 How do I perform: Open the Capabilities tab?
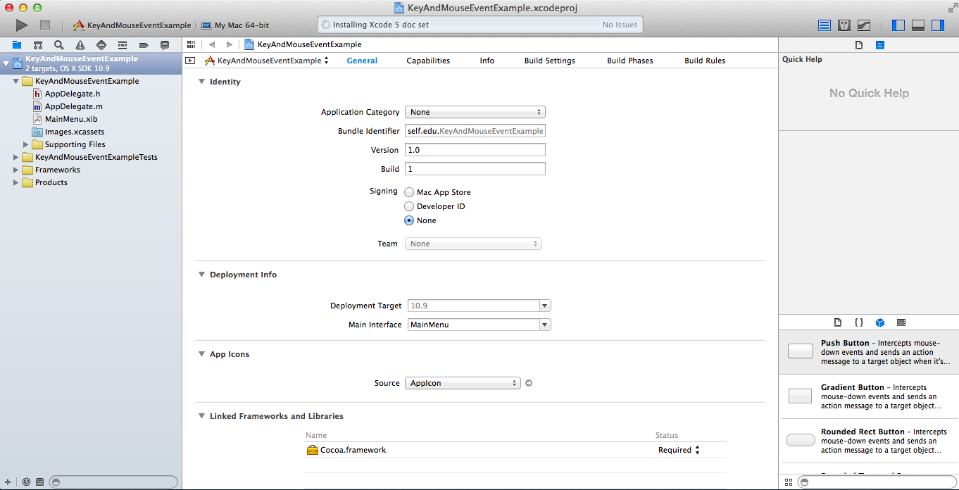(x=428, y=61)
